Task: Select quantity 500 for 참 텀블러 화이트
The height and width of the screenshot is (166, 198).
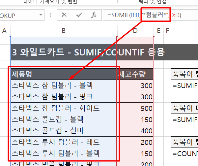Action: (135, 108)
